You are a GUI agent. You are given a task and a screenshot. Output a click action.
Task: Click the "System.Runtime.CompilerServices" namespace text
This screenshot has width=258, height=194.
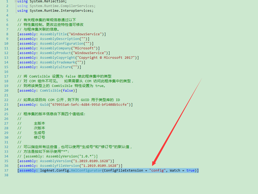tap(61, 6)
